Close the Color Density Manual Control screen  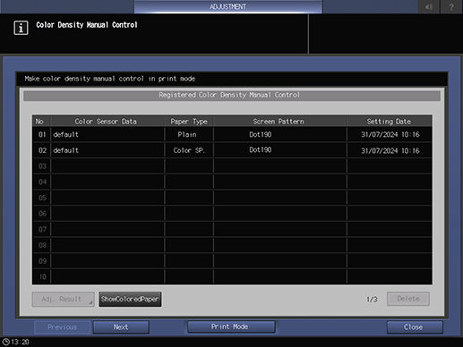point(415,327)
